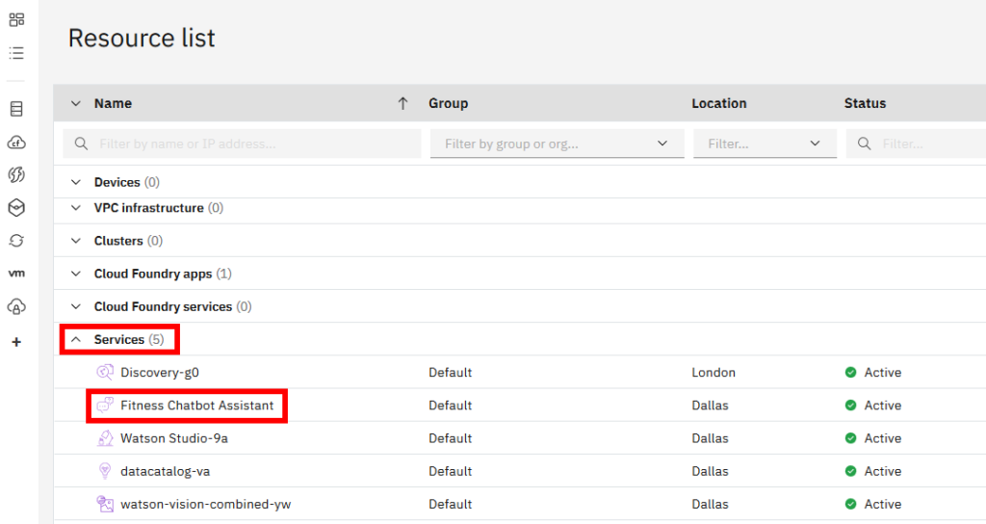The height and width of the screenshot is (524, 986).
Task: Open the Location Filter dropdown
Action: pos(765,144)
